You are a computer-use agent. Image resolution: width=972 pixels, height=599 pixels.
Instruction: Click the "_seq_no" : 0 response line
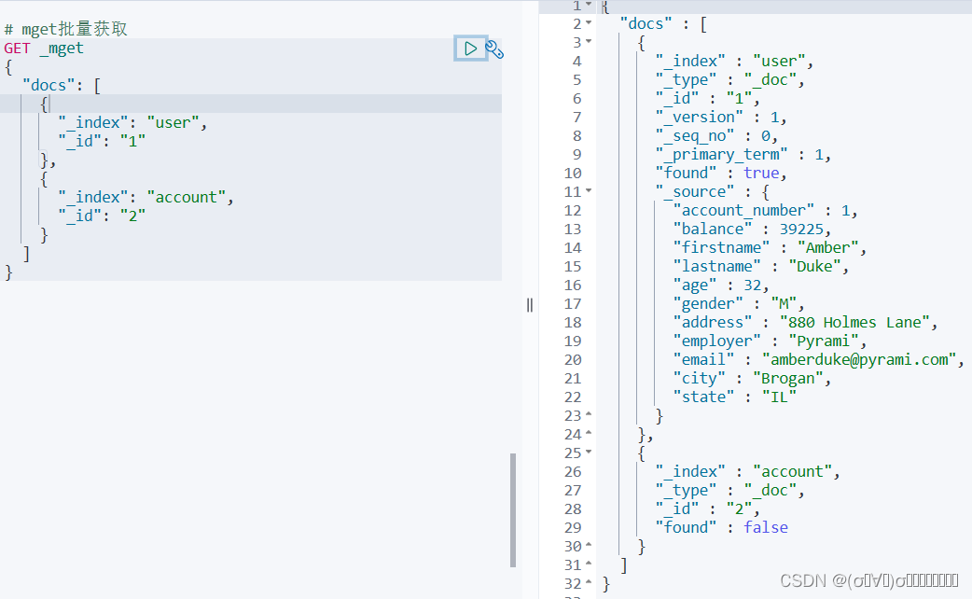(x=716, y=135)
